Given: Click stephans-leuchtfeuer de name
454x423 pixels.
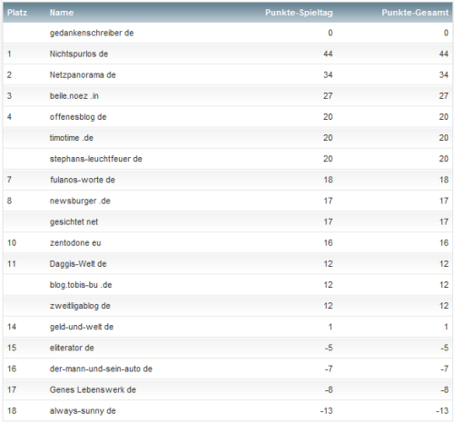Looking at the screenshot, I should (x=96, y=159).
